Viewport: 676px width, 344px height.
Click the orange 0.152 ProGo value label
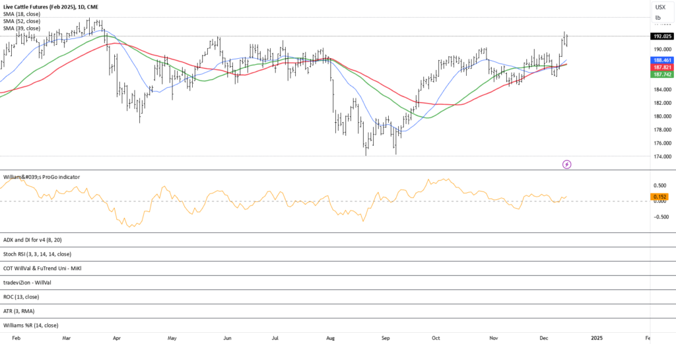(x=659, y=197)
